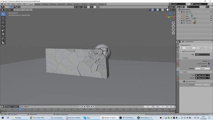Select the Move tool

click(x=3, y=22)
